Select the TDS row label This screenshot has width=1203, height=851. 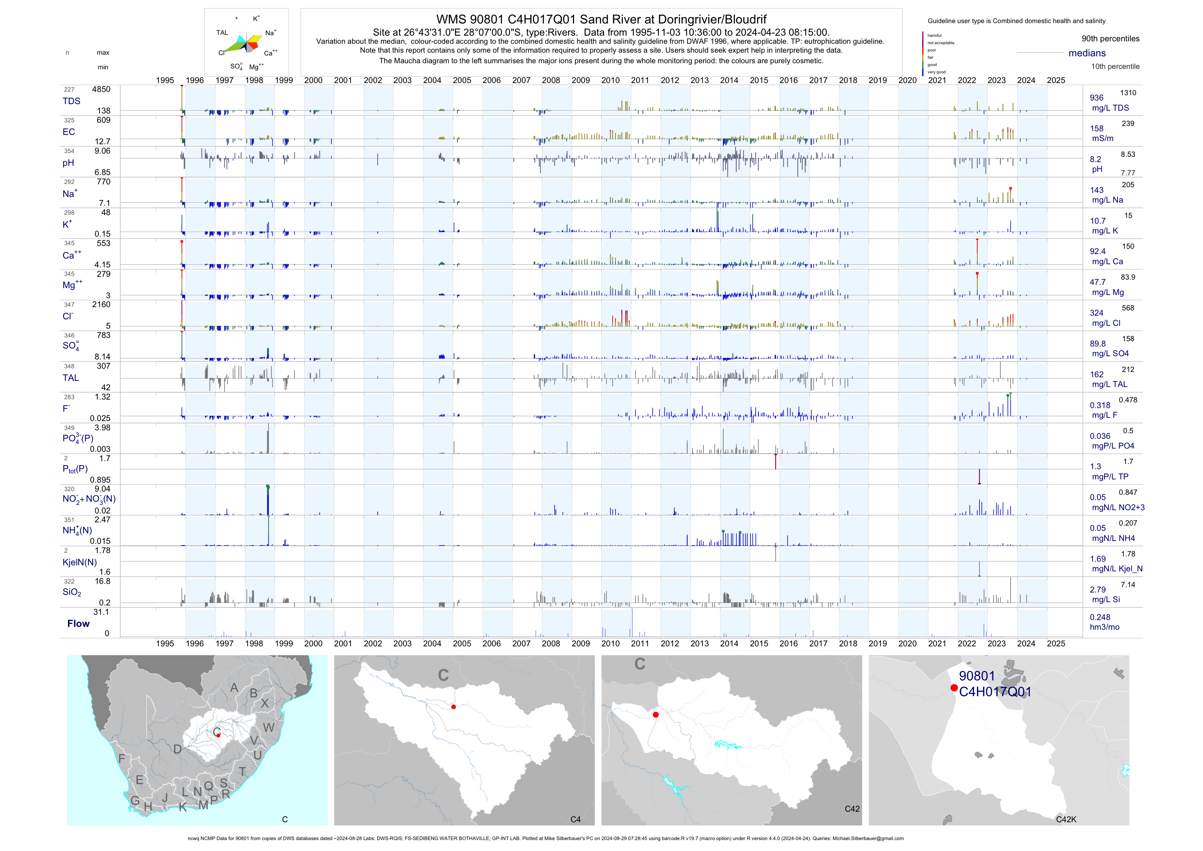point(71,101)
